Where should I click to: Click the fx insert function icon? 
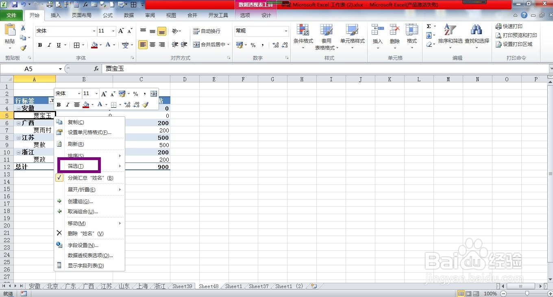coord(96,69)
